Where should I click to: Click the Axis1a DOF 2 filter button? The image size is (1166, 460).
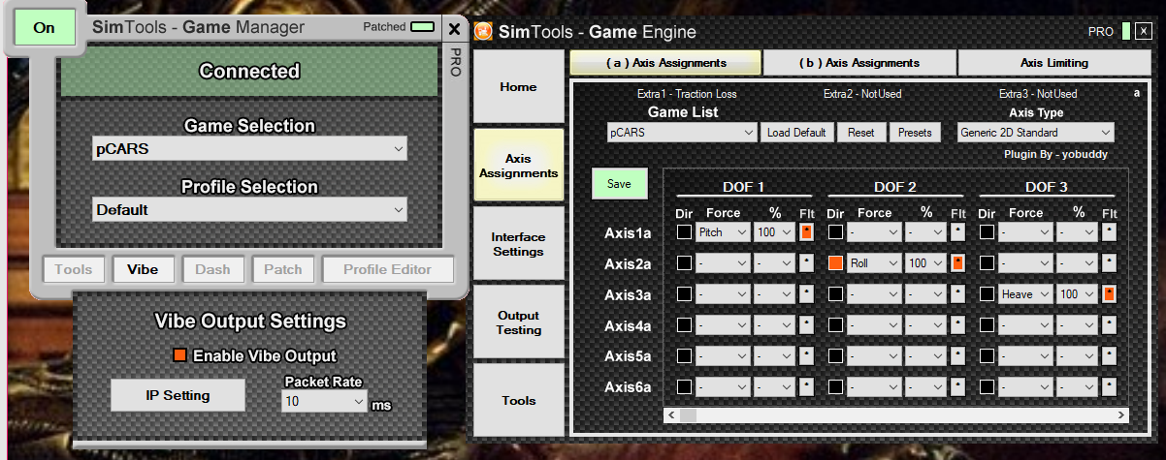957,232
